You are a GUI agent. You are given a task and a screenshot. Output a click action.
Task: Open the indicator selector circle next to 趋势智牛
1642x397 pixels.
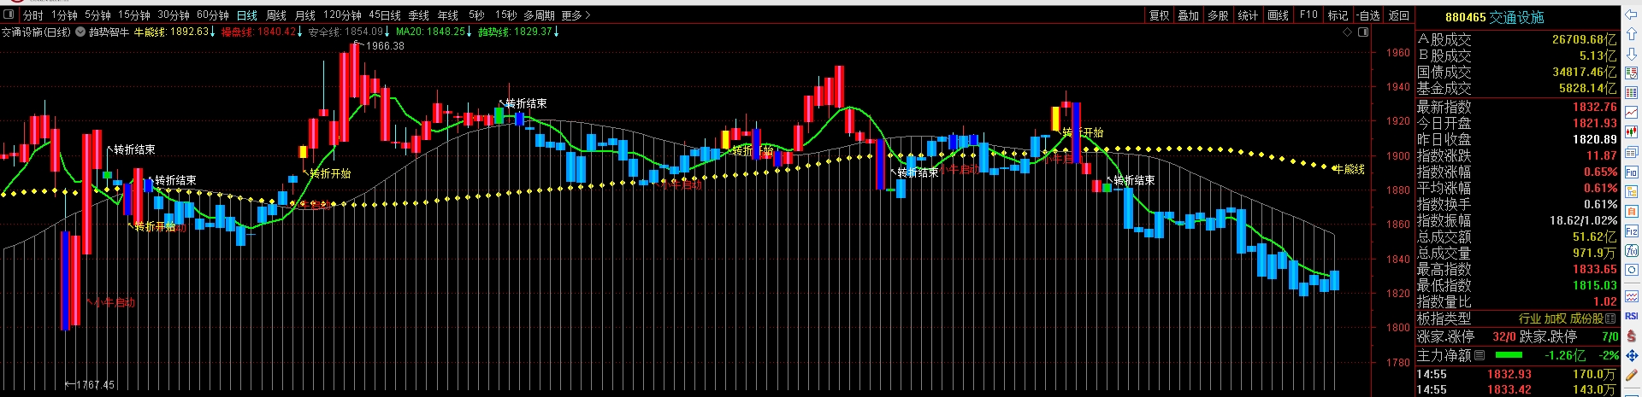click(80, 32)
